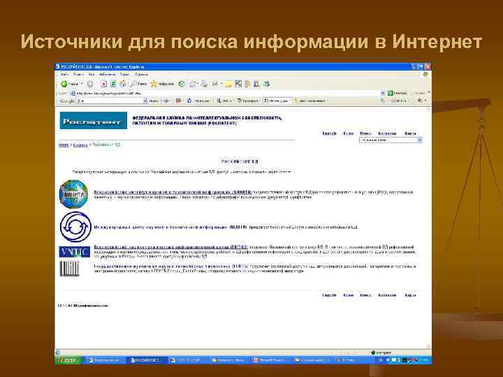The height and width of the screenshot is (377, 503).
Task: Click the yellow folder icon in IE toolbar
Action: point(228,84)
